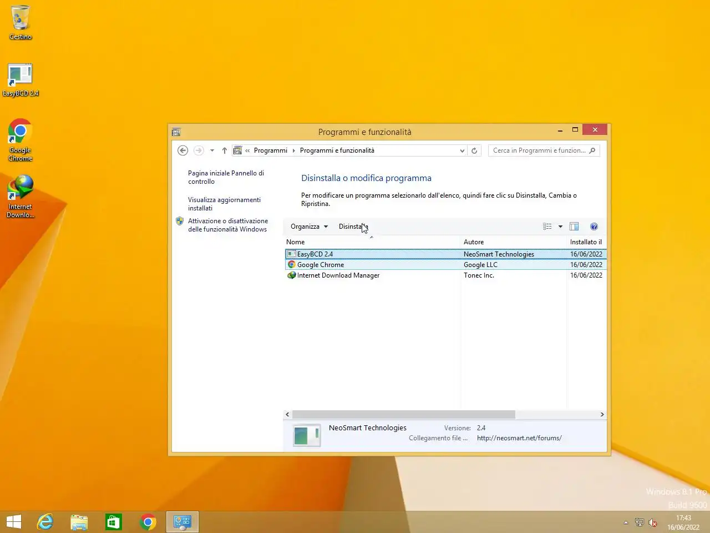Open Visualizza aggiornamenti installati link
Viewport: 710px width, 533px height.
pyautogui.click(x=224, y=204)
